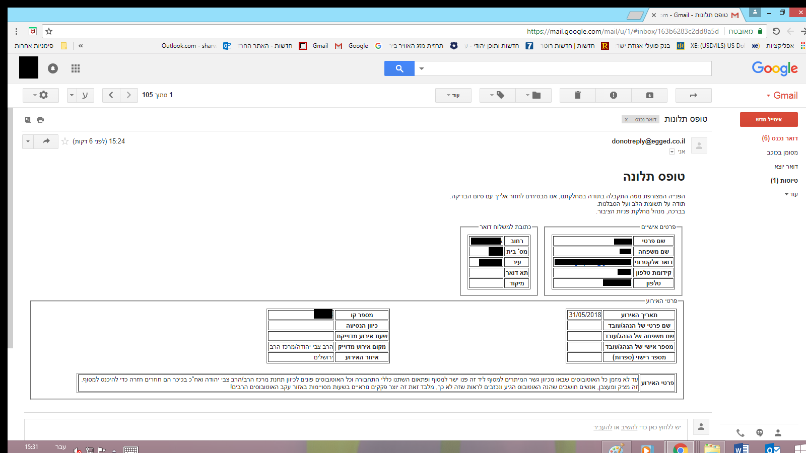Click the red shield extension icon

pos(33,31)
